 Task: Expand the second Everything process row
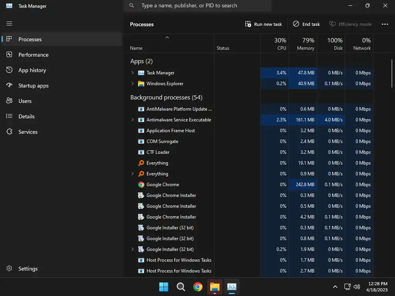[133, 173]
